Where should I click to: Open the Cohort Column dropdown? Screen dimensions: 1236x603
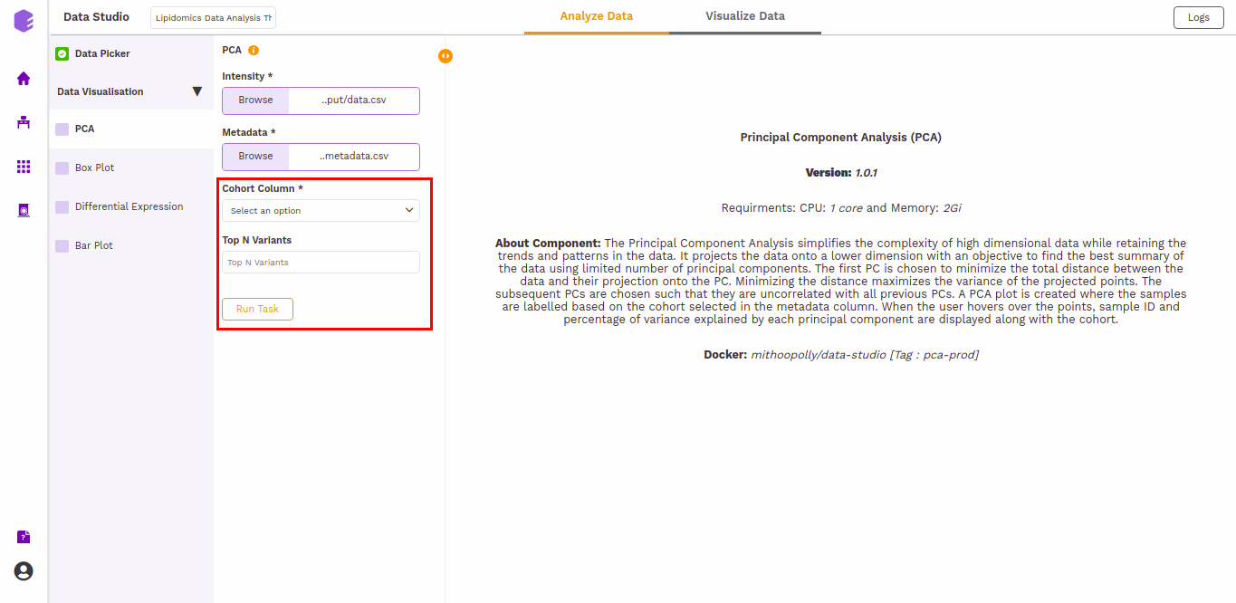321,210
